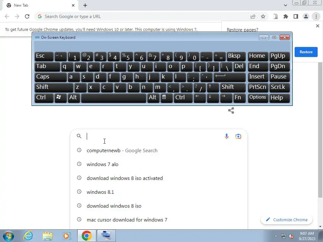Image resolution: width=323 pixels, height=242 pixels.
Task: Hit the Bksp key on On-Screen Keyboard
Action: pyautogui.click(x=236, y=56)
